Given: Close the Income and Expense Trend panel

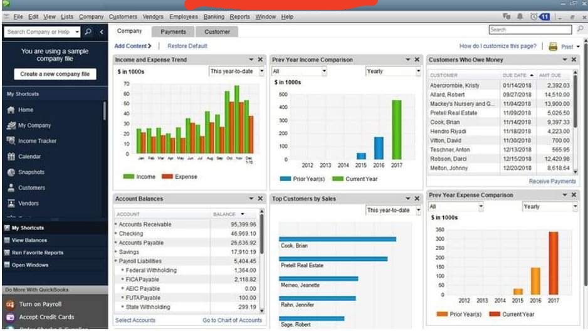Looking at the screenshot, I should (260, 59).
